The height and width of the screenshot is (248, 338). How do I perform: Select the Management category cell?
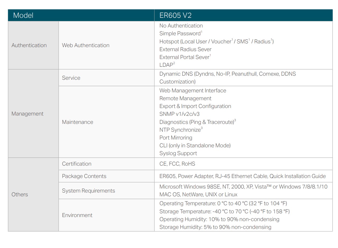(27, 114)
